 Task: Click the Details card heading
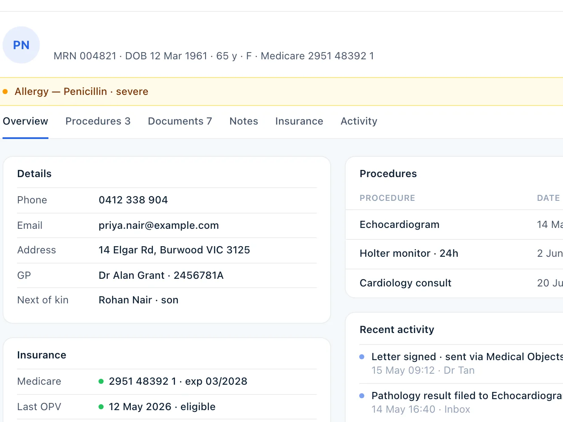point(34,174)
